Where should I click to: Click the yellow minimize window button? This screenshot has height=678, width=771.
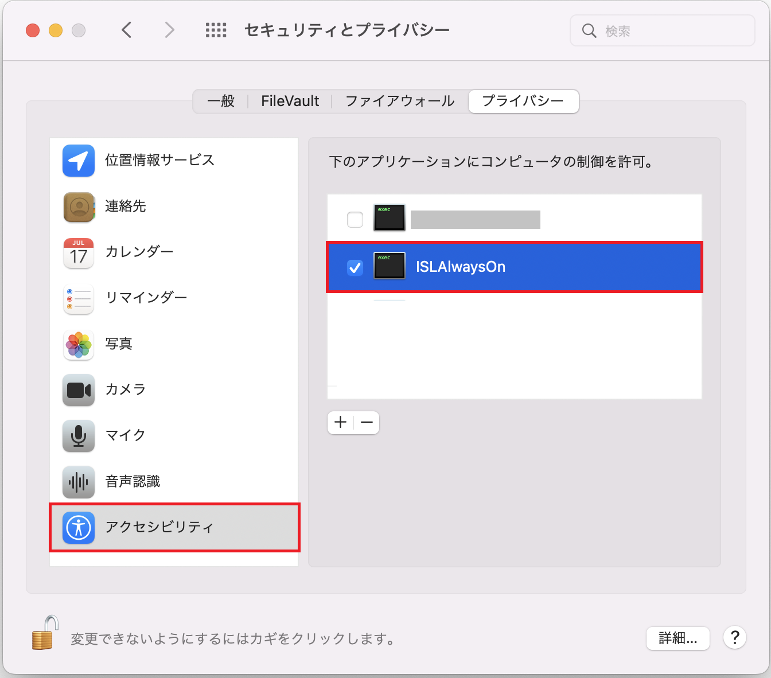pos(56,30)
